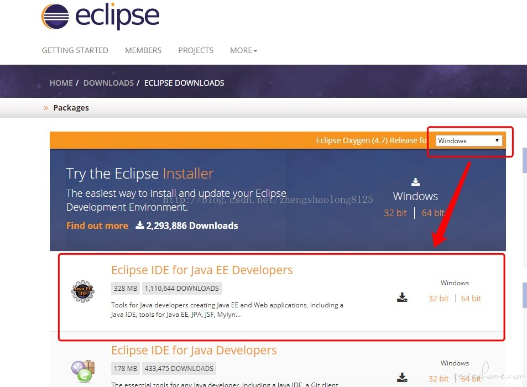Click the Java EE IDE package icon

pyautogui.click(x=83, y=291)
